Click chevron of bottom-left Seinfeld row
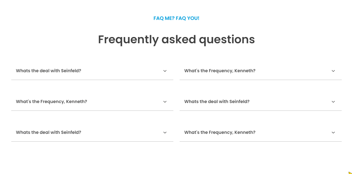The width and height of the screenshot is (352, 174). [x=165, y=133]
